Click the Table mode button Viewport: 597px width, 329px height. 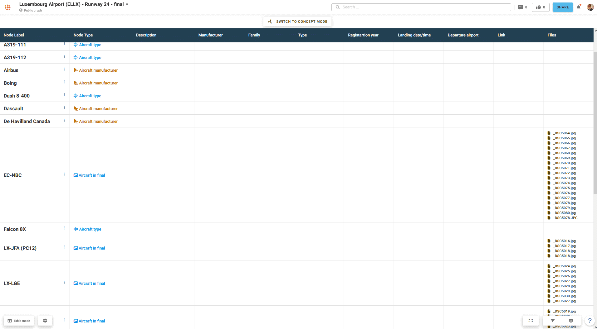[19, 321]
